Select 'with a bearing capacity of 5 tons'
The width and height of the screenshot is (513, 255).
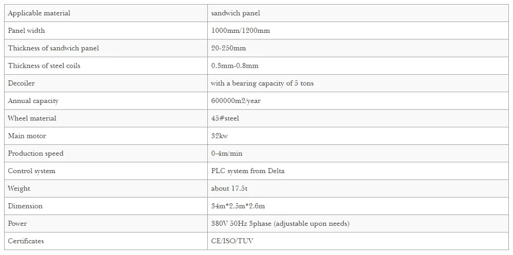pos(262,83)
